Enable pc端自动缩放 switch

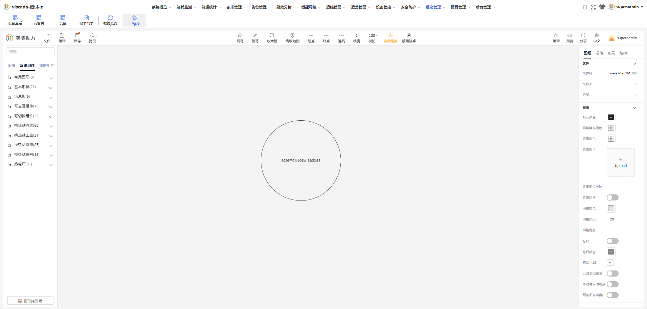point(612,274)
